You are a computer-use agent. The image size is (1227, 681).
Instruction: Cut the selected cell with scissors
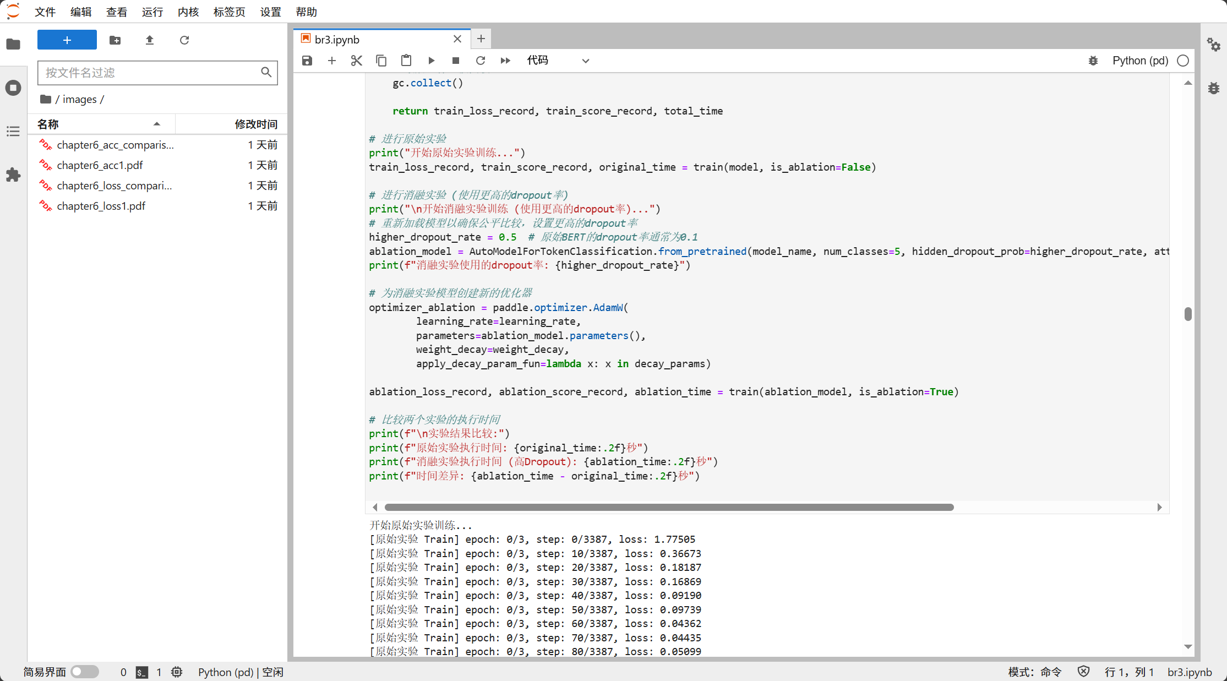pyautogui.click(x=357, y=61)
